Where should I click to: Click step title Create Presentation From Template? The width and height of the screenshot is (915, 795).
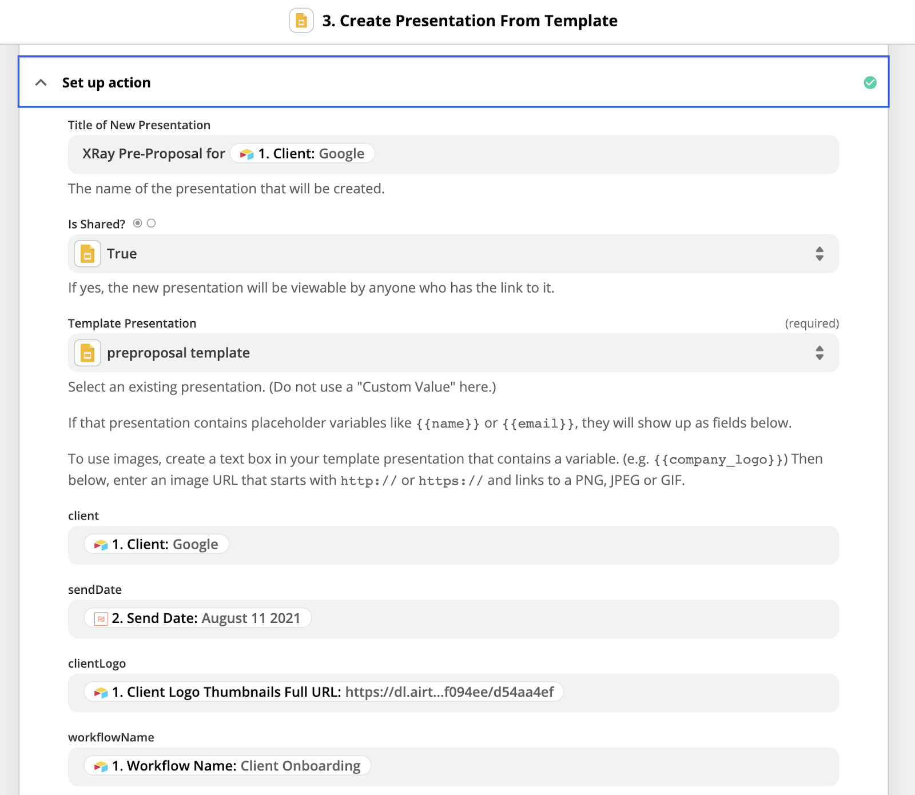(x=470, y=21)
